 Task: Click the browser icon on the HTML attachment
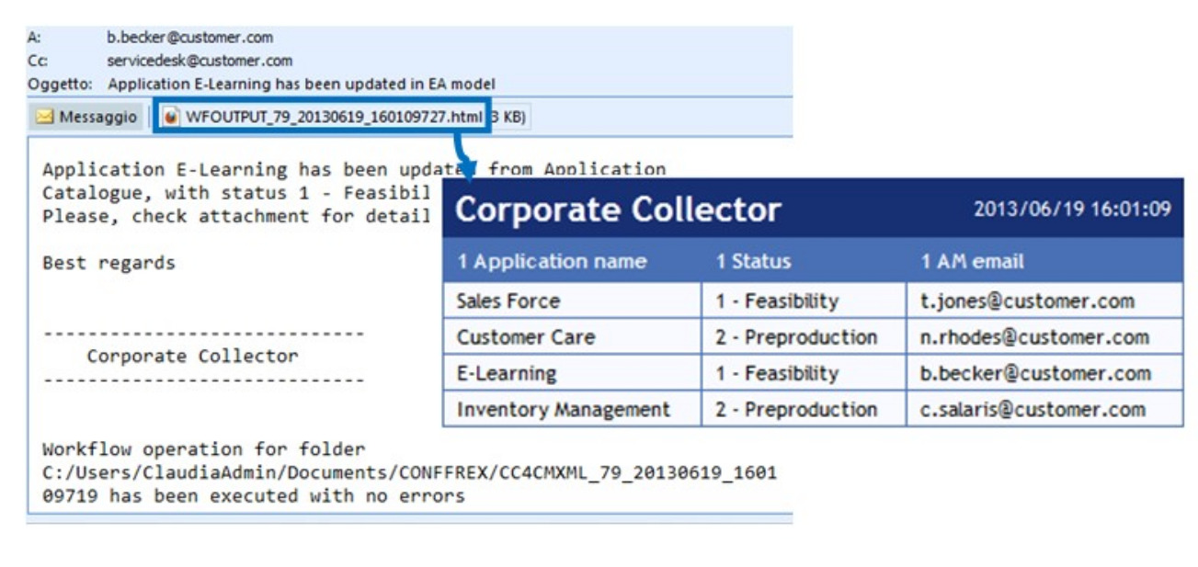[171, 118]
